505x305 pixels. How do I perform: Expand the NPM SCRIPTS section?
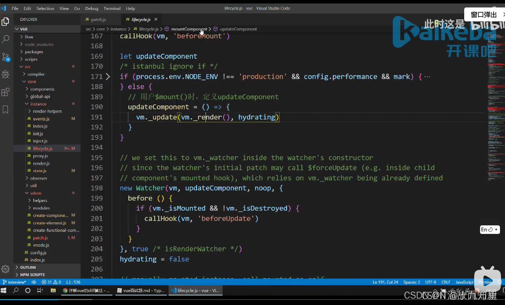click(47, 275)
